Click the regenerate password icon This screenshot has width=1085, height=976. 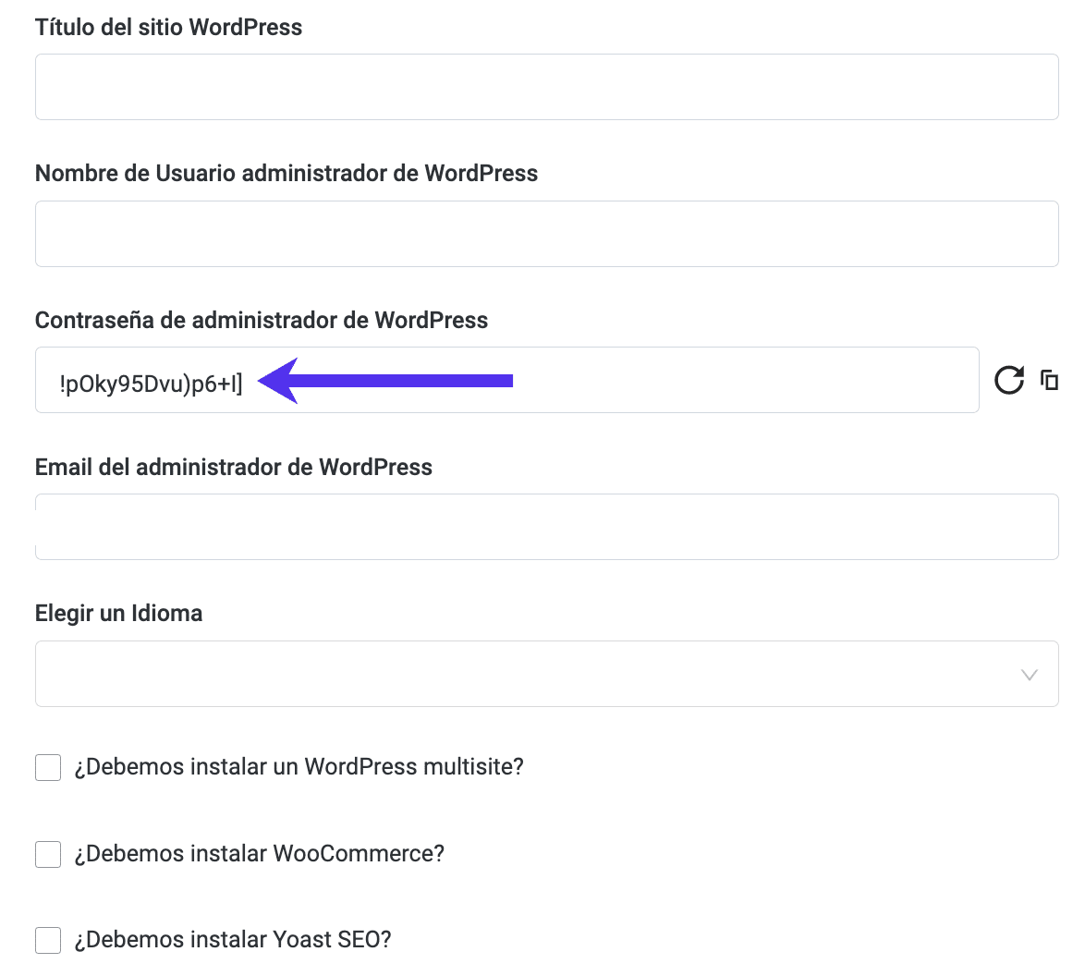click(x=1008, y=380)
